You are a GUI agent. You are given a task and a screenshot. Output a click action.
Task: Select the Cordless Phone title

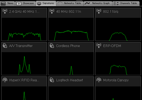pyautogui.click(x=68, y=46)
